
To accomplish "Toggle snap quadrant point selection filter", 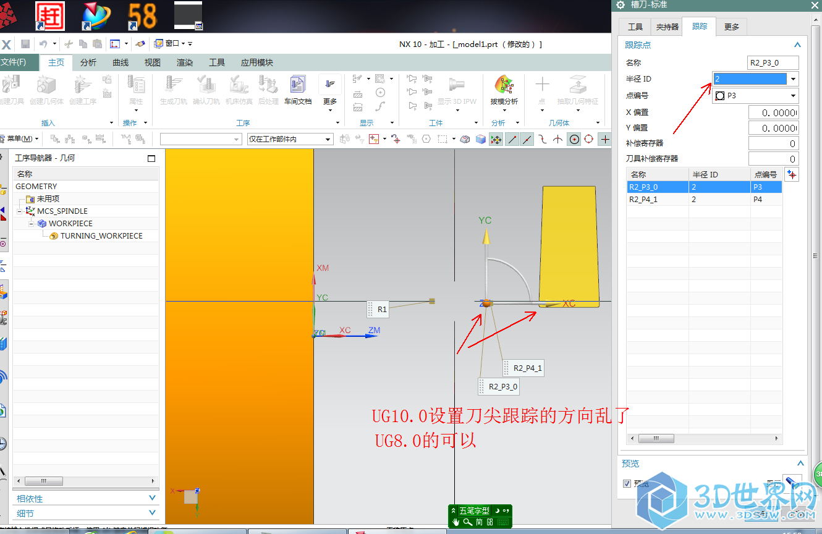I will tap(589, 139).
